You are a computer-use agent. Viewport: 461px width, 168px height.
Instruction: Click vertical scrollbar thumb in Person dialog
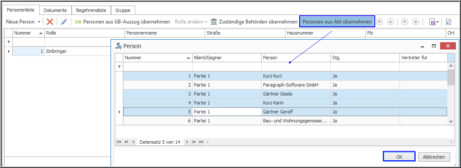451,78
